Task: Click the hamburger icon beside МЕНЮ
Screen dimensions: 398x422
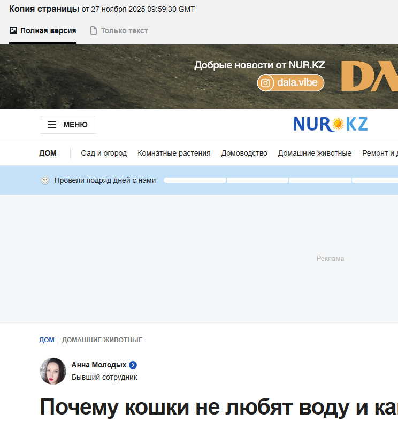Action: pos(52,125)
